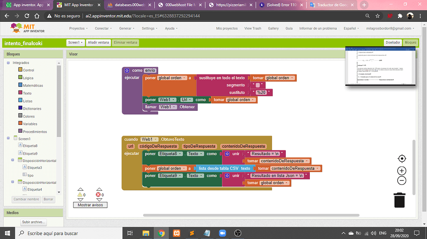Click the yellow warning triangle icon

(x=80, y=194)
